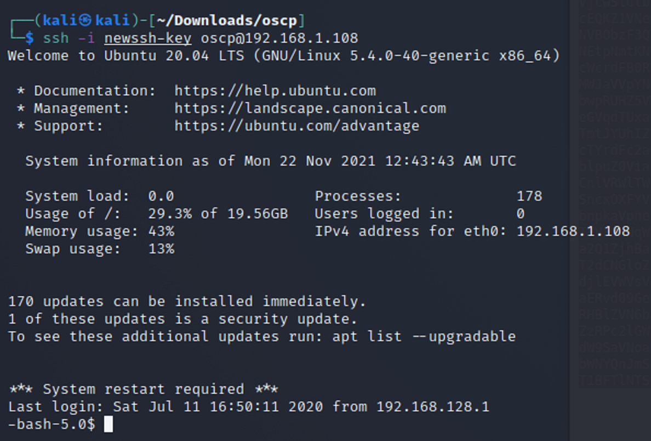
Task: Click the Kali logo symbol in the prompt
Action: (x=85, y=21)
